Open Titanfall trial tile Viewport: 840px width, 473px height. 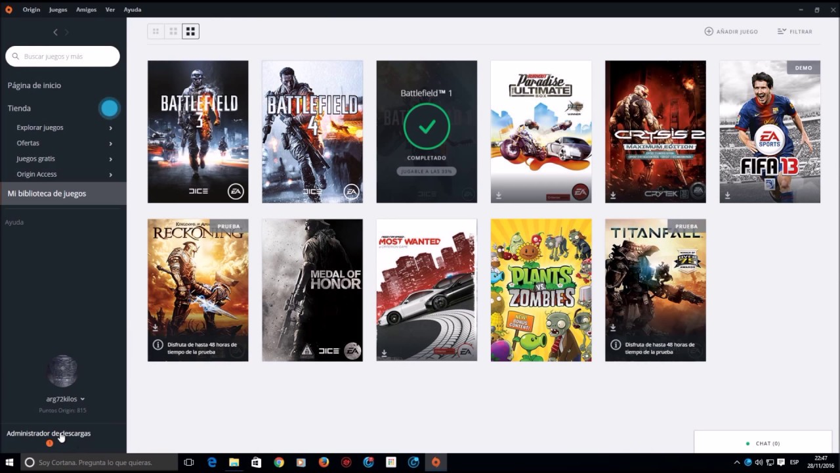(x=656, y=290)
